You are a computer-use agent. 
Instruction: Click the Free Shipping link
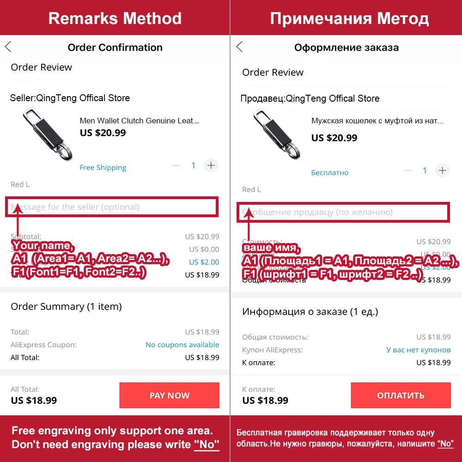[x=103, y=168]
